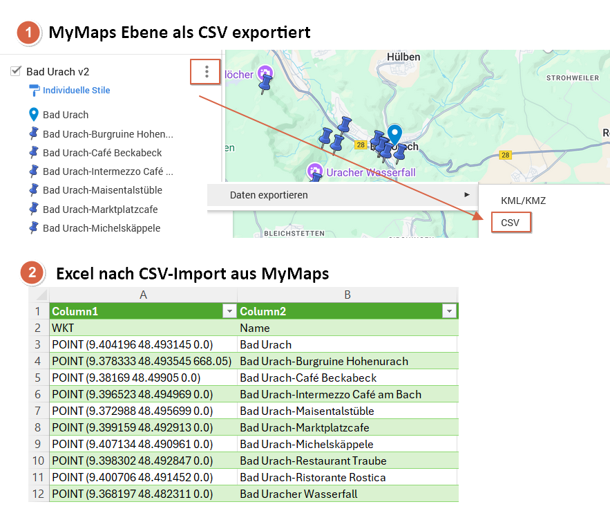Open the Column1 filter dropdown
Screen dimensions: 610x511
[229, 311]
